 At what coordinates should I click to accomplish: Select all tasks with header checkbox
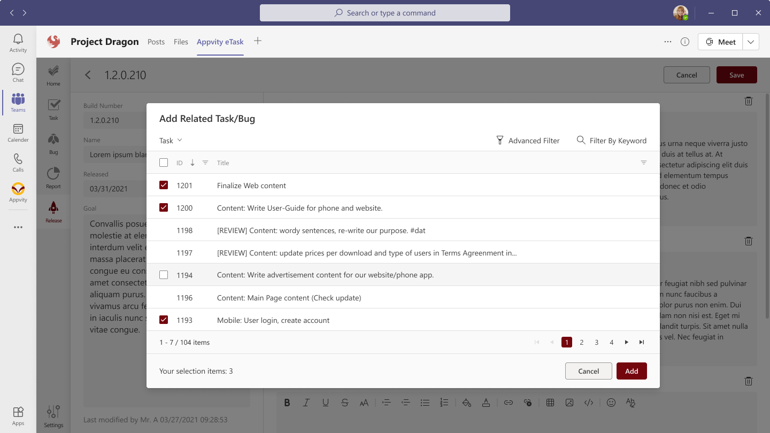coord(163,162)
